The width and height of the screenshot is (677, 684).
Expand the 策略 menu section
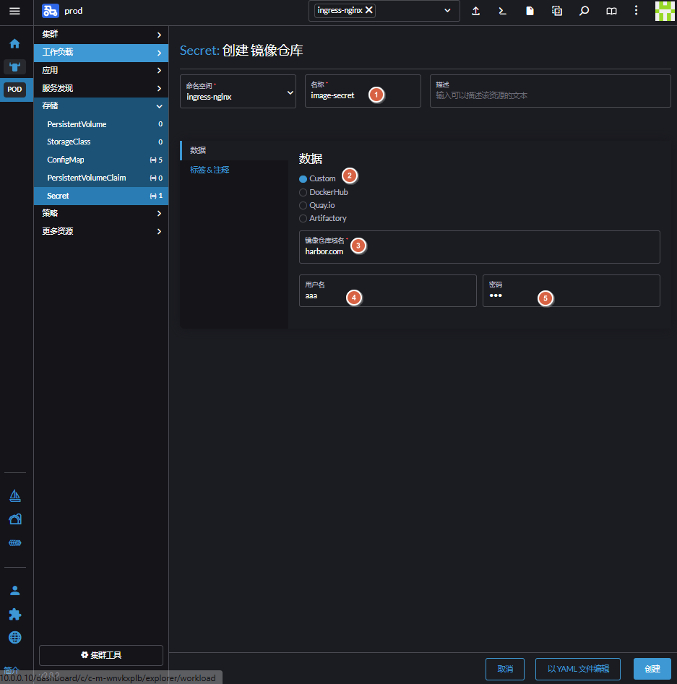pyautogui.click(x=101, y=213)
